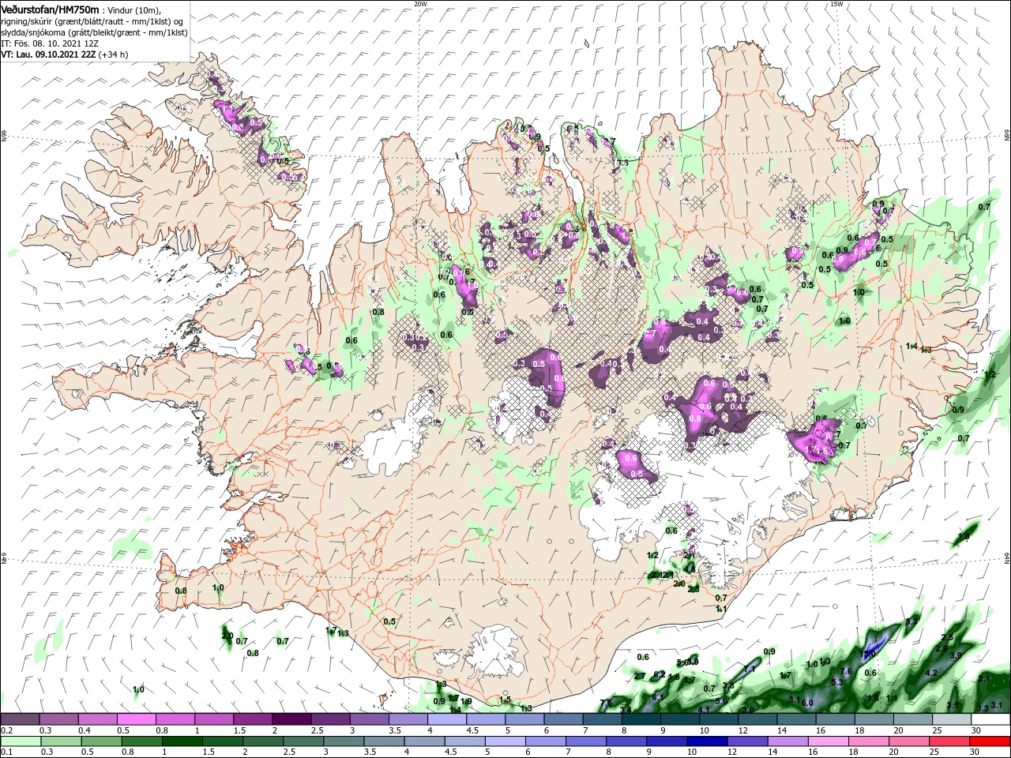Viewport: 1011px width, 758px height.
Task: Click the '6.2' rain value on map
Action: pyautogui.click(x=660, y=675)
